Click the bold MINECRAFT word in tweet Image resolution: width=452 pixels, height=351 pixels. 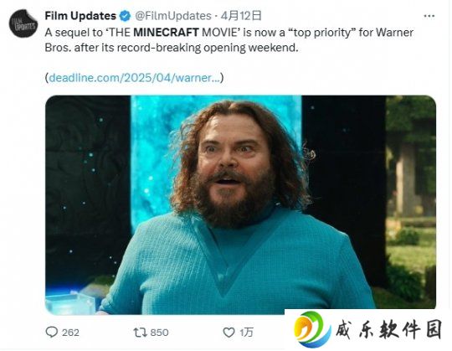(166, 33)
